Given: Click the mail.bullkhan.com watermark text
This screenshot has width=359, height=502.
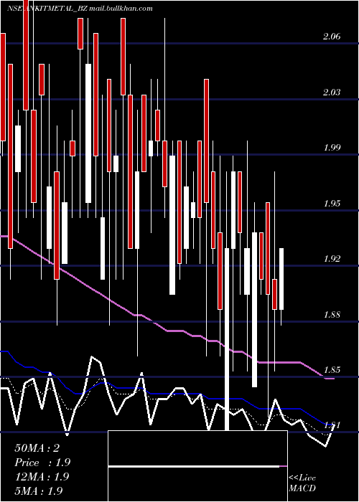Looking at the screenshot, I should point(121,8).
